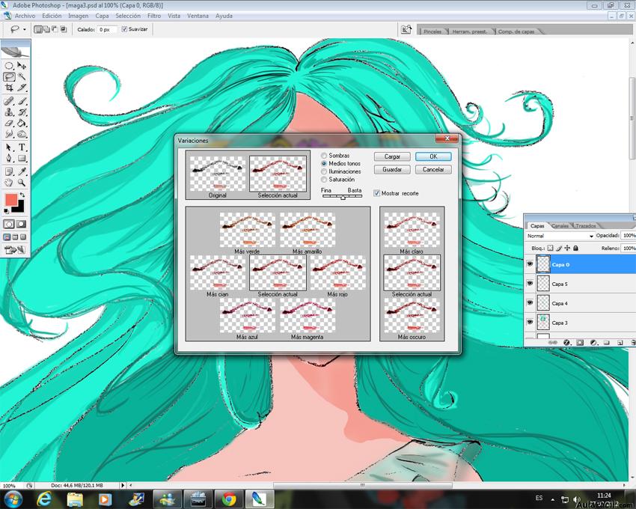
Task: Select the Magic Wand tool
Action: [x=22, y=76]
